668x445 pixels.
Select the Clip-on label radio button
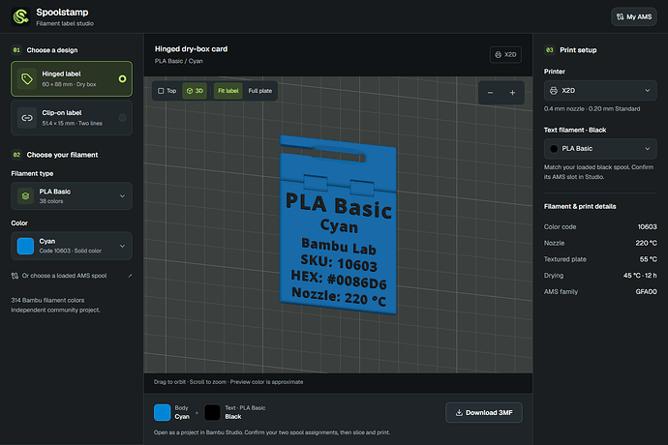coord(122,118)
